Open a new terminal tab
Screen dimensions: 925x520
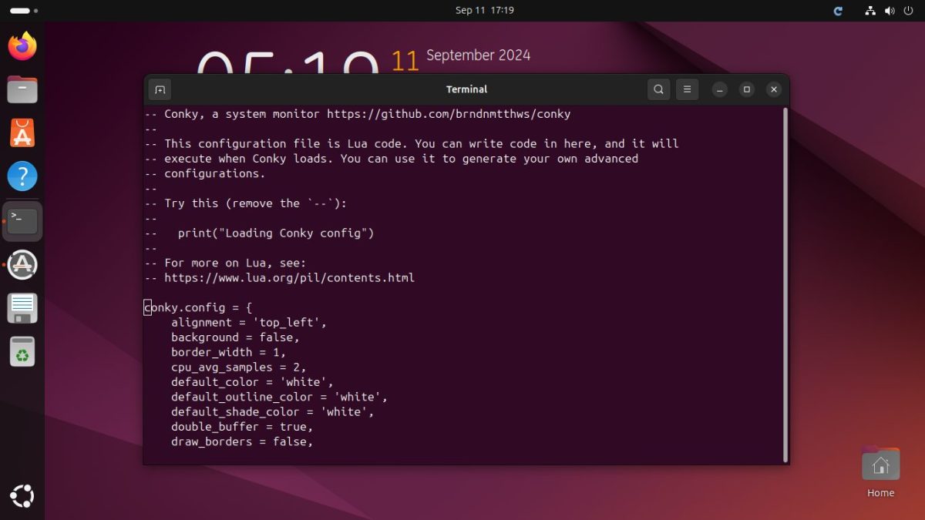coord(160,89)
